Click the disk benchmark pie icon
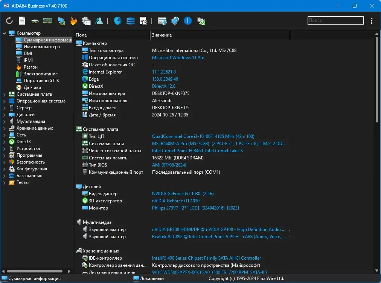The image size is (381, 283). coord(117,21)
